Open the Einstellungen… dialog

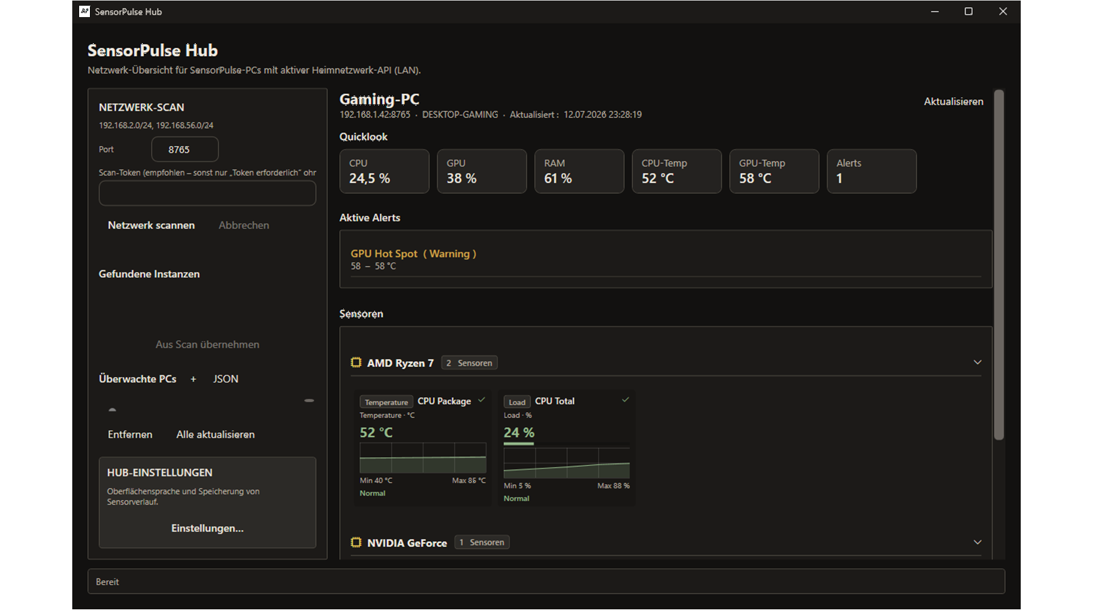coord(207,528)
